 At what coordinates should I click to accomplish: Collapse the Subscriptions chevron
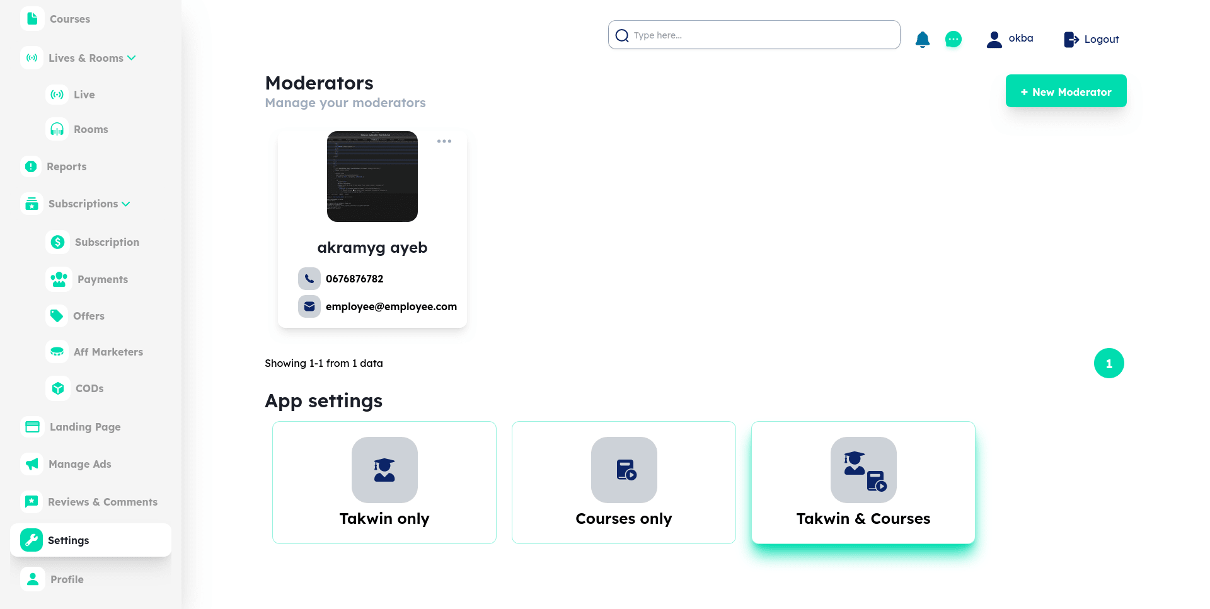coord(126,204)
